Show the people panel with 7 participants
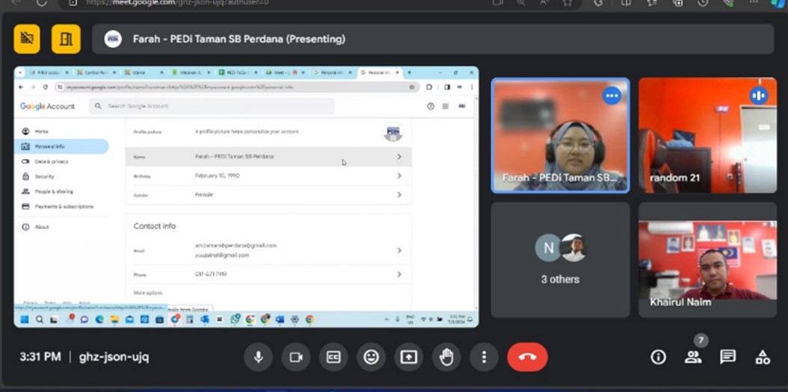788x392 pixels. pos(693,358)
